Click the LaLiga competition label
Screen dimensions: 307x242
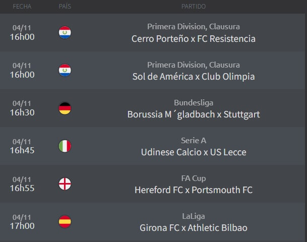(194, 216)
